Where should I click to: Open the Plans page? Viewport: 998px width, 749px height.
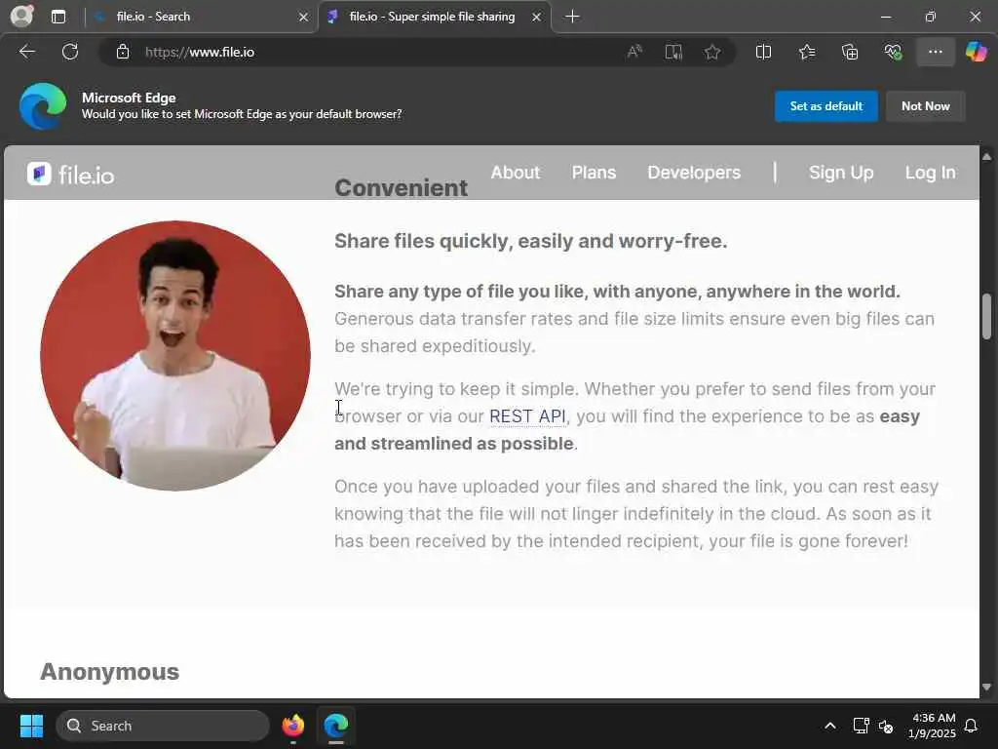594,173
